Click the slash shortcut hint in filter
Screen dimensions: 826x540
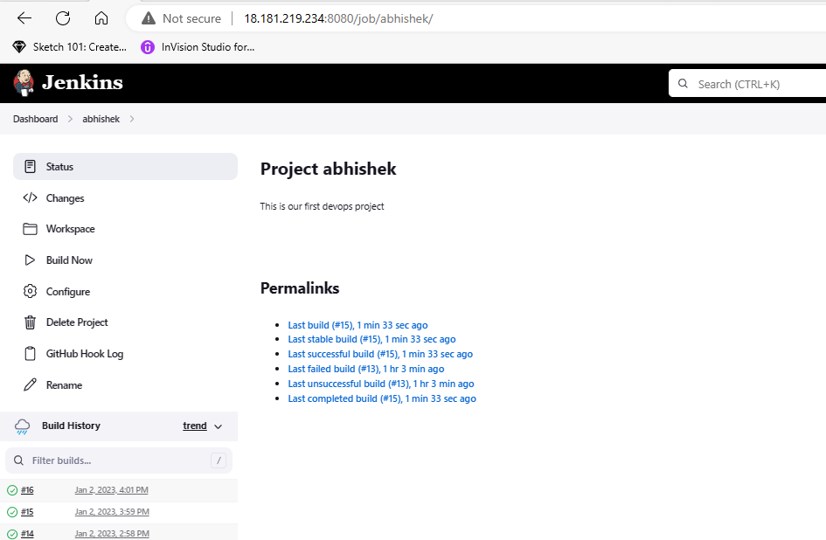tap(219, 460)
